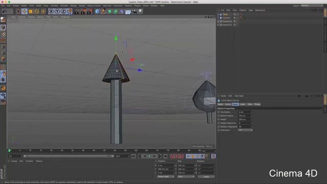Open the Edit Render Settings icon
Screen dimensions: 327x184
[x=90, y=11]
